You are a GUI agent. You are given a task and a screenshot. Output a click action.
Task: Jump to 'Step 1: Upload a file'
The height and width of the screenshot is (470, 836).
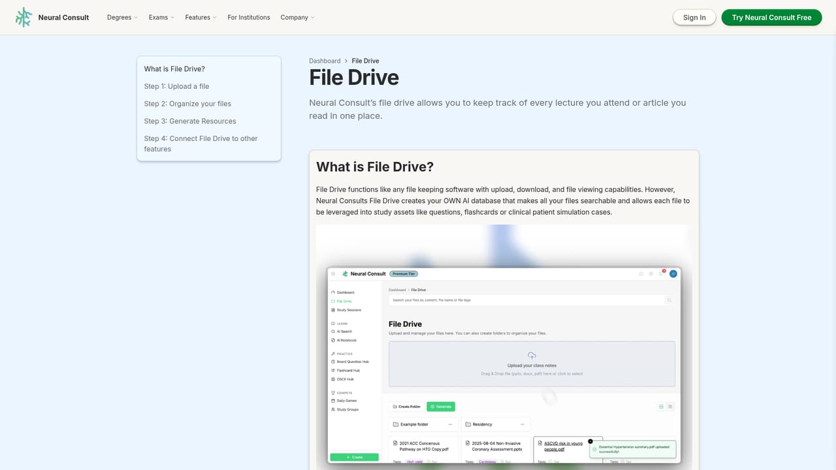[177, 86]
